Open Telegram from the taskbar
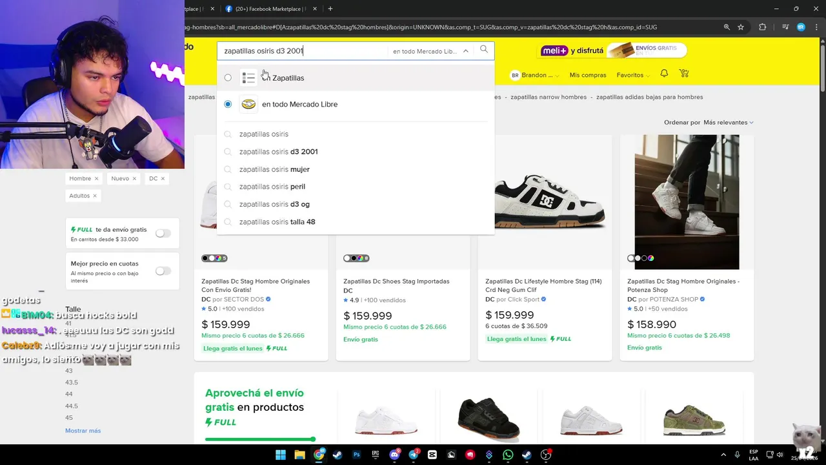826x465 pixels. point(414,455)
